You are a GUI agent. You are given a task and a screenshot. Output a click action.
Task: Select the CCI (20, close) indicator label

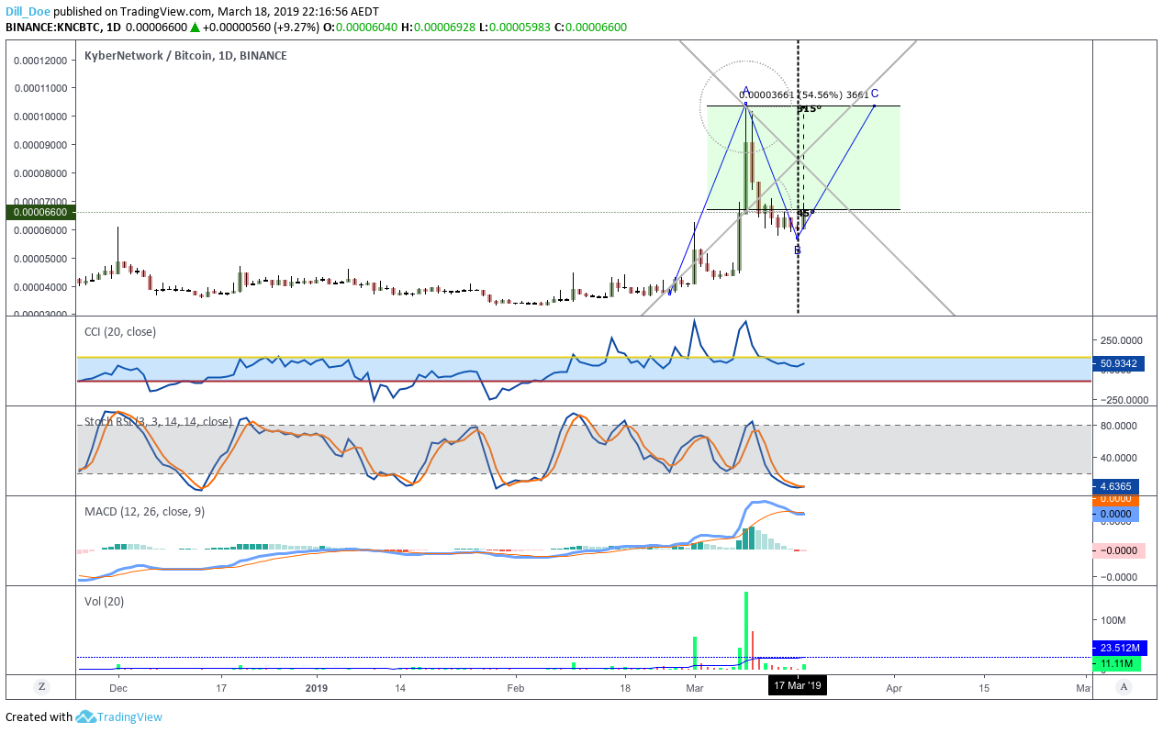coord(119,331)
